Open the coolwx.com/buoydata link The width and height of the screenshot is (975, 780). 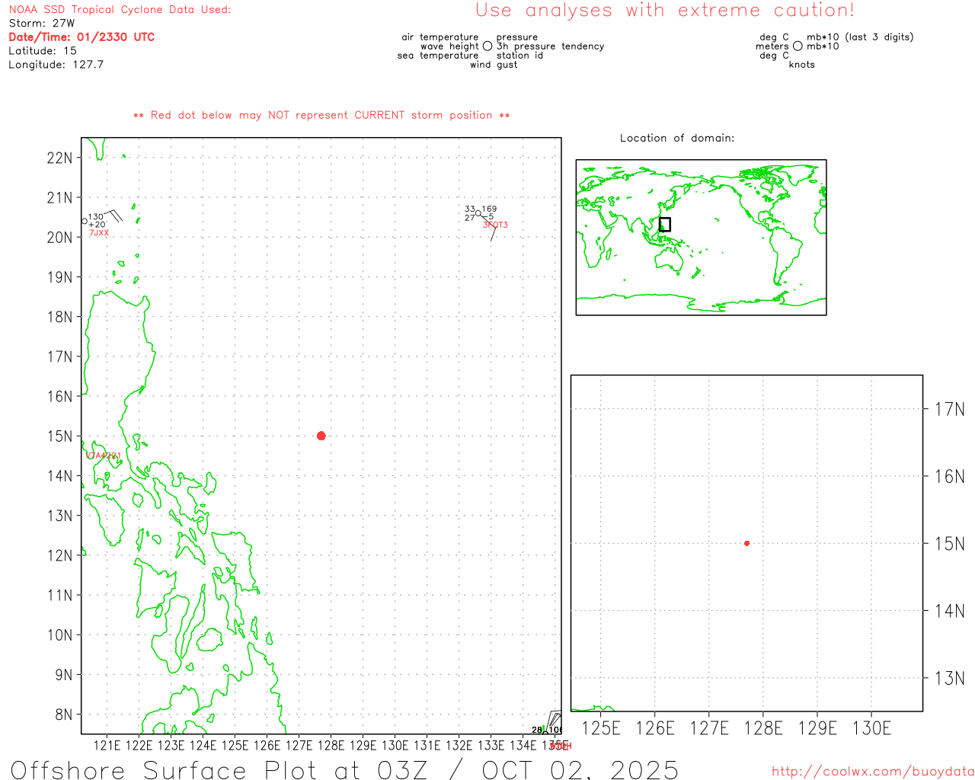tap(872, 772)
